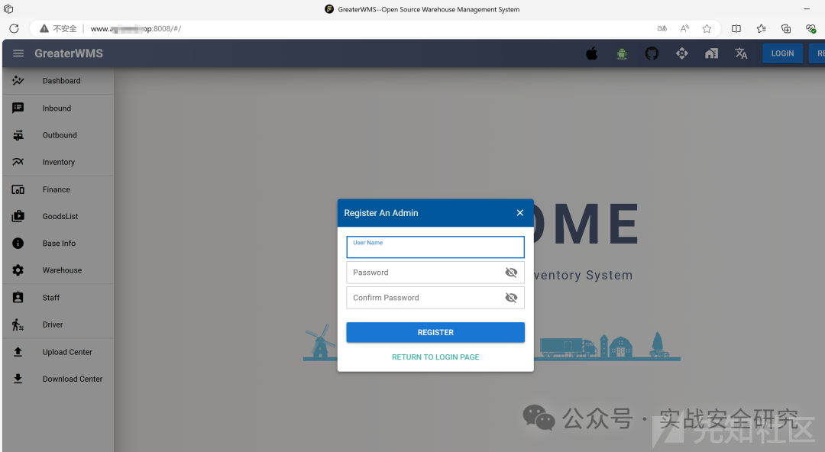The width and height of the screenshot is (825, 452).
Task: Click RETURN TO LOGIN PAGE link
Action: (x=435, y=357)
